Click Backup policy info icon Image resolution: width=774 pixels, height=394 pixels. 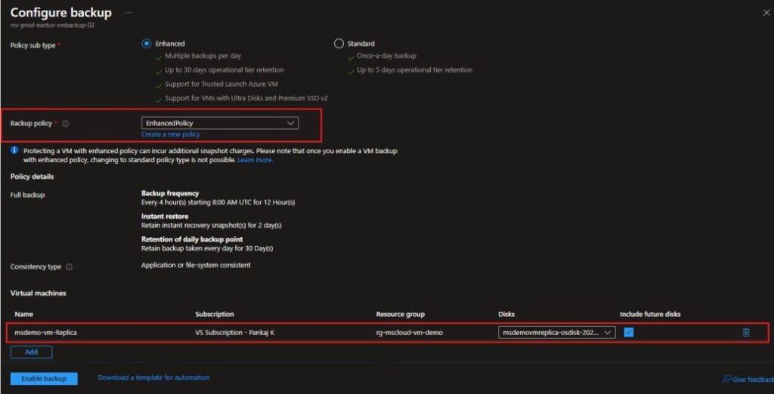tap(66, 124)
